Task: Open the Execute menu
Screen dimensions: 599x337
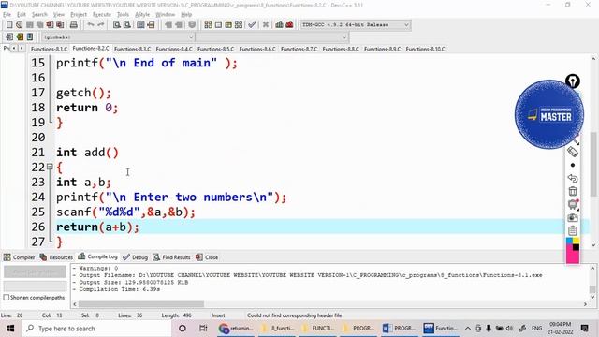Action: [102, 15]
